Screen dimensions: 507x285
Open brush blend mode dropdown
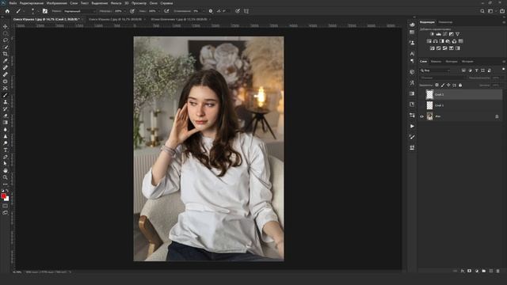79,11
